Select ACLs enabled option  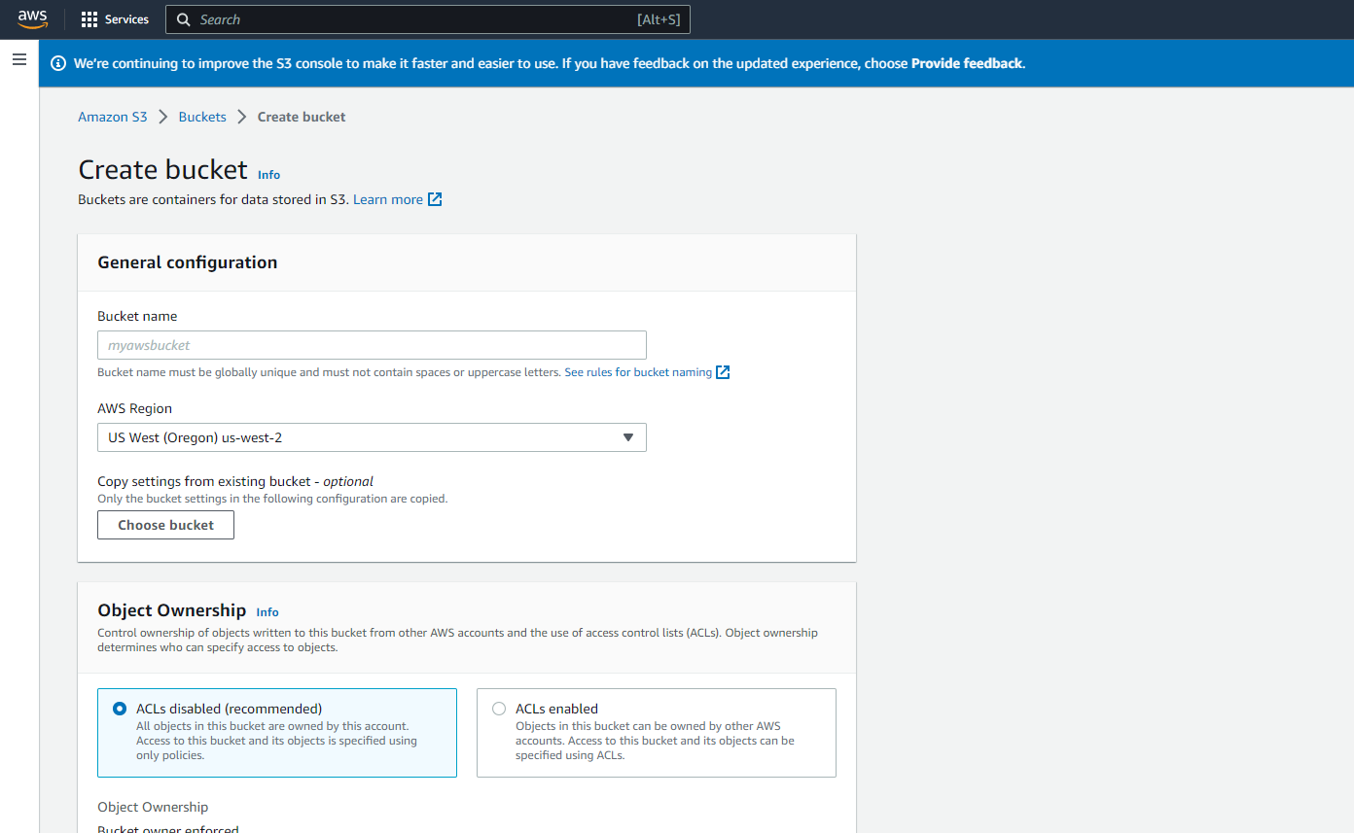(657, 733)
